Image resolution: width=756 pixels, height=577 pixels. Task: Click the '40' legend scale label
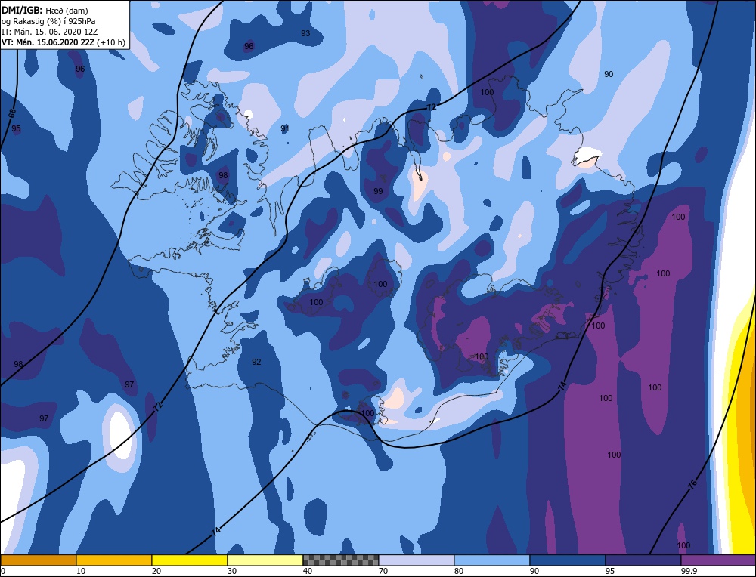[x=307, y=571]
